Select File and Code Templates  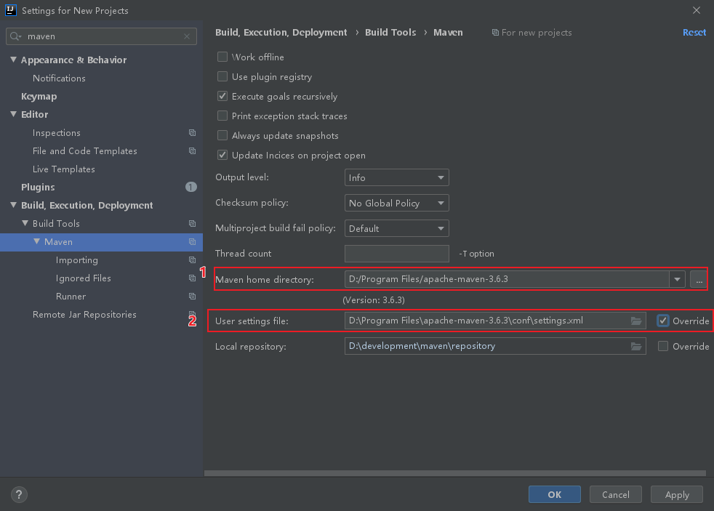(x=84, y=151)
